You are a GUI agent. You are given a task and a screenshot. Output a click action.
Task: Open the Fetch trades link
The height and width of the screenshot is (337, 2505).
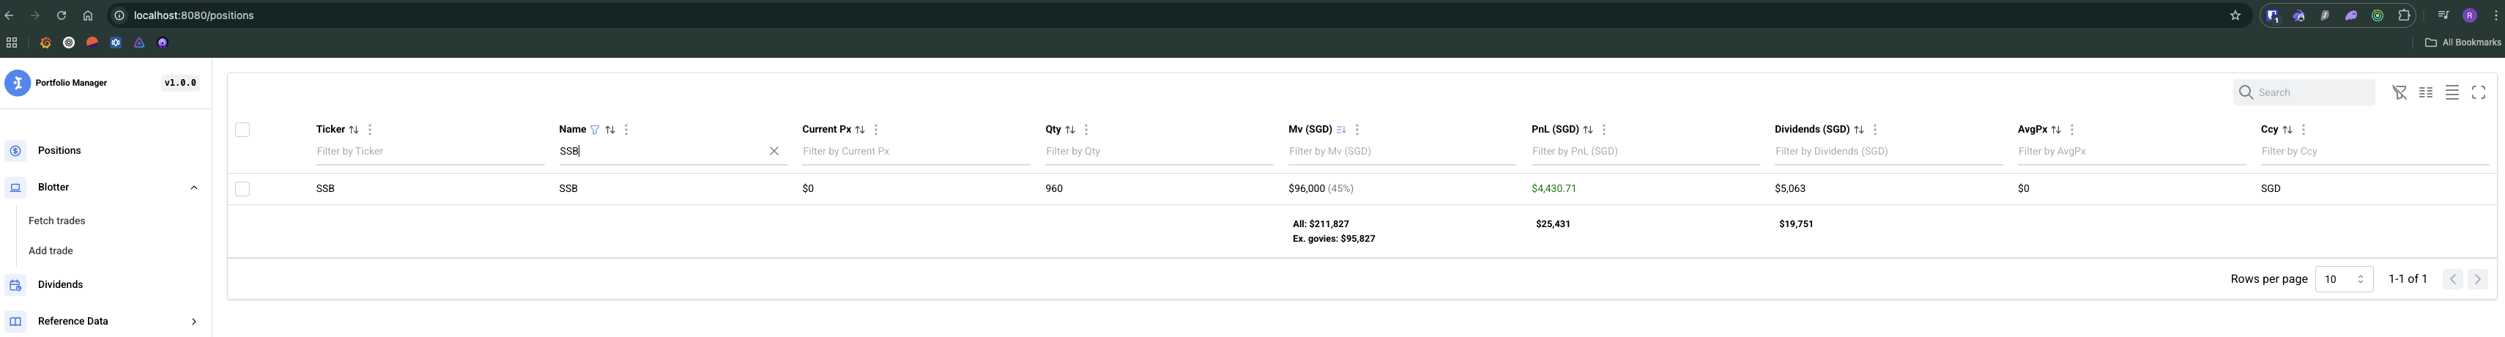(x=56, y=221)
